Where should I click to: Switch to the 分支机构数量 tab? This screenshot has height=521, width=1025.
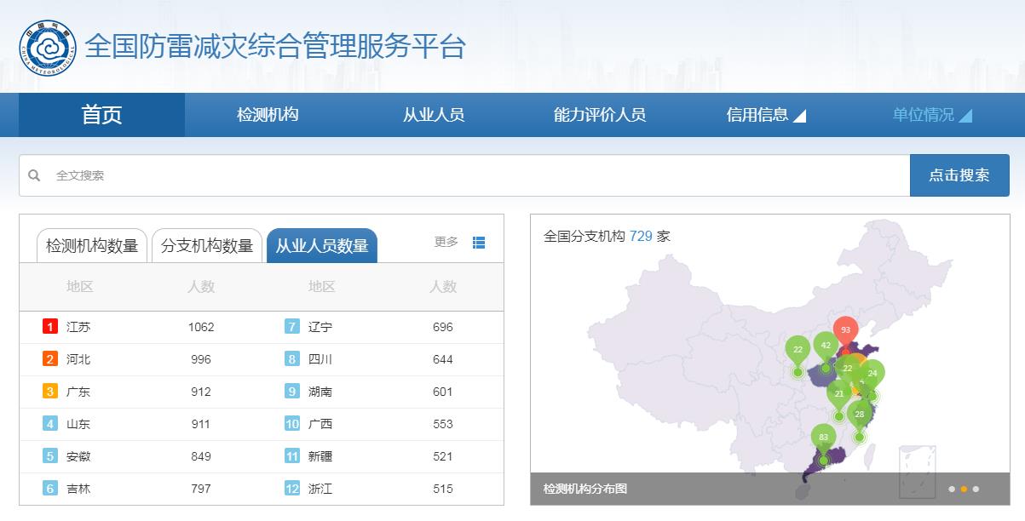(208, 244)
